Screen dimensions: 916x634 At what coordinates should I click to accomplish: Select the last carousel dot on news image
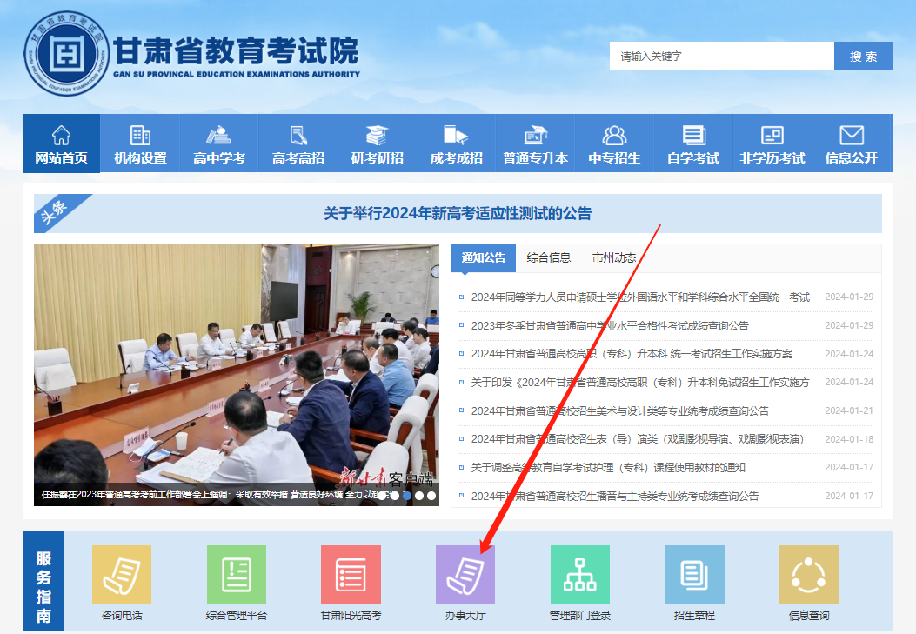[x=431, y=496]
